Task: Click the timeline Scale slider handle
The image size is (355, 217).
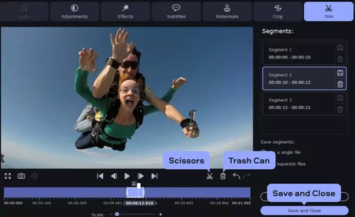Action: click(x=117, y=214)
